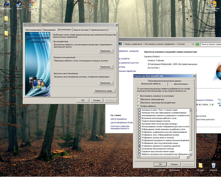
Task: Launch the Steam desktop icon
Action: point(19,5)
